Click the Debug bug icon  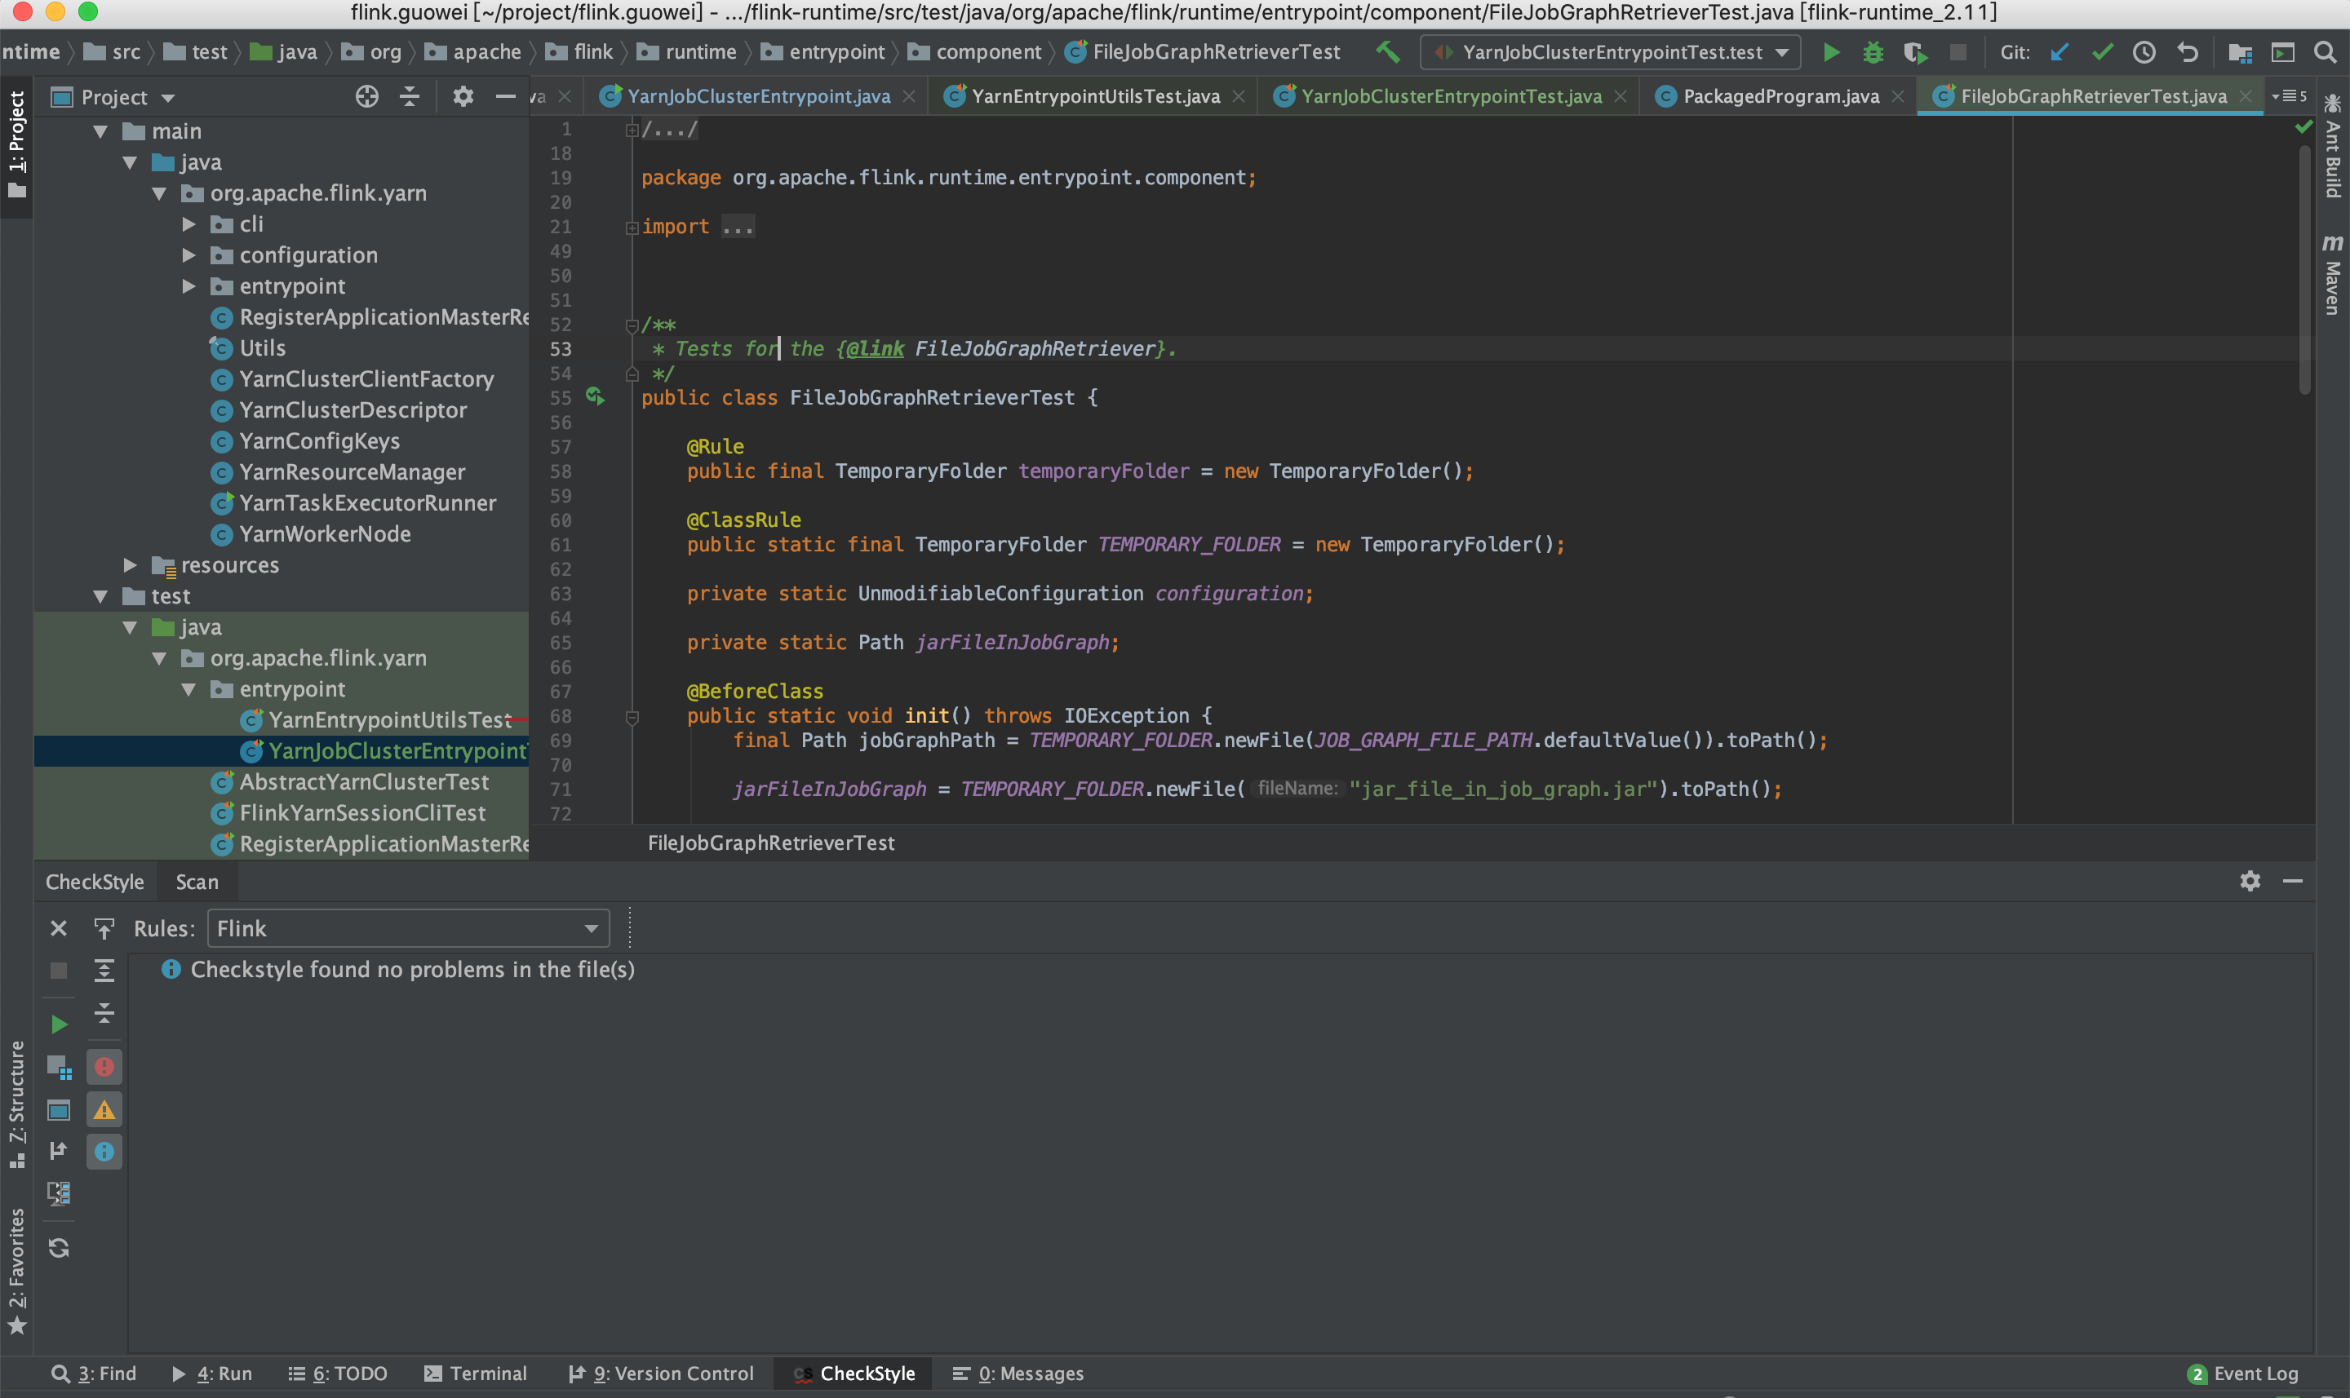1873,53
